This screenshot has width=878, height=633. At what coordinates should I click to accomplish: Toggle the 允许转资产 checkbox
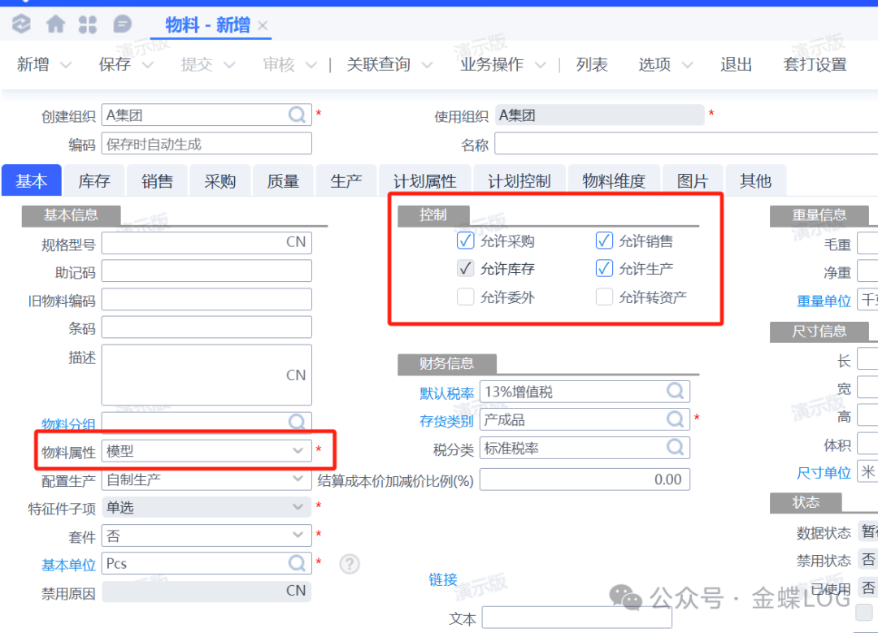click(604, 297)
